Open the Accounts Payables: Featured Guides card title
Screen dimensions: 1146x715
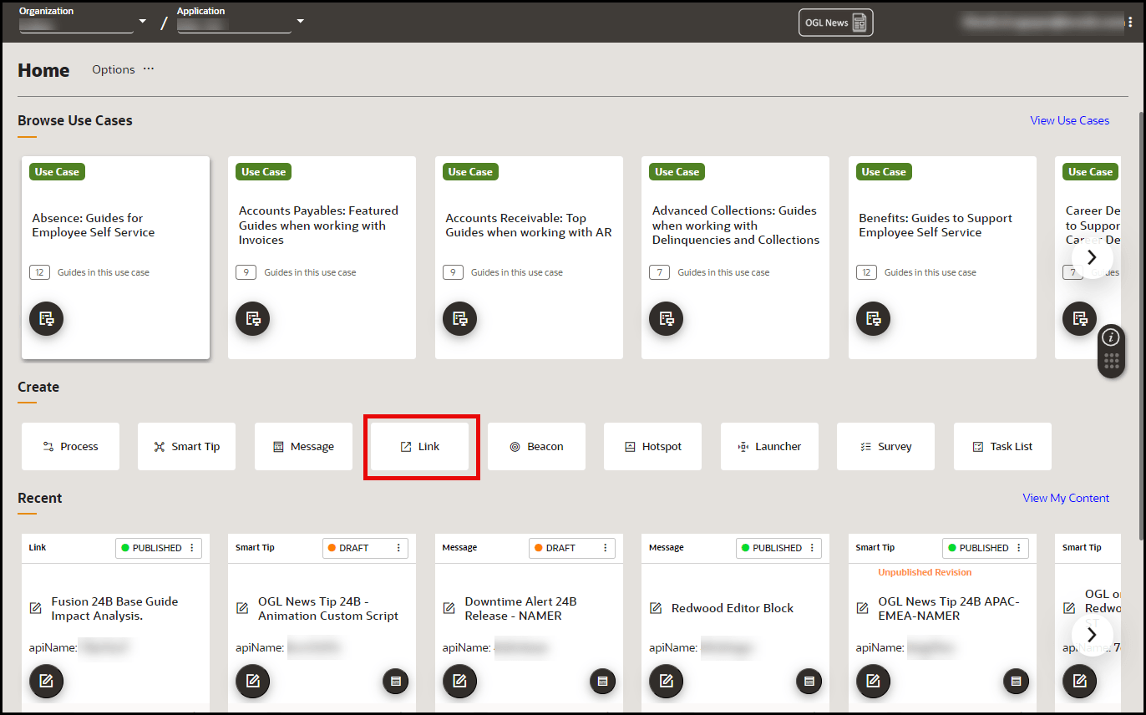[318, 226]
